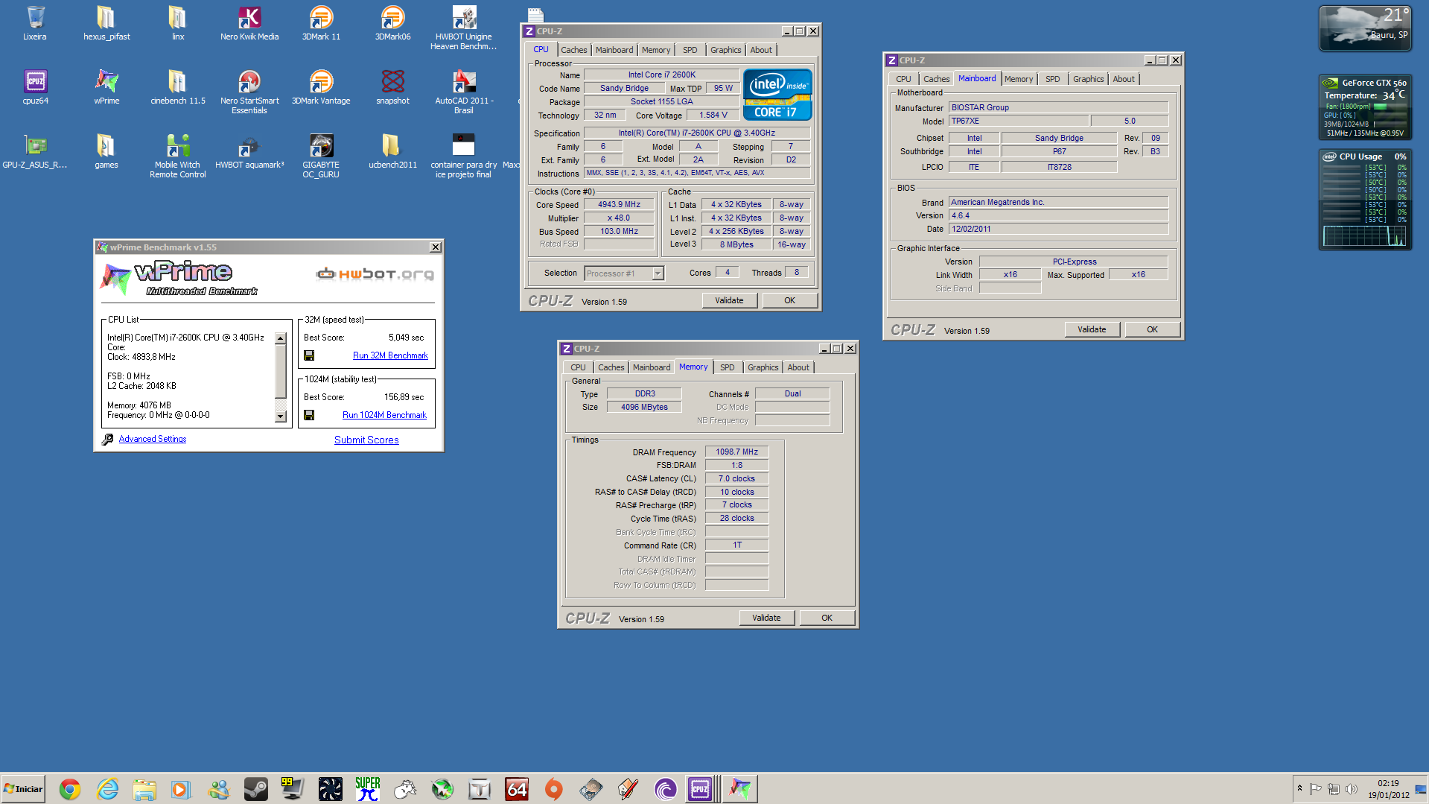1429x804 pixels.
Task: Select the games folder icon
Action: [106, 151]
